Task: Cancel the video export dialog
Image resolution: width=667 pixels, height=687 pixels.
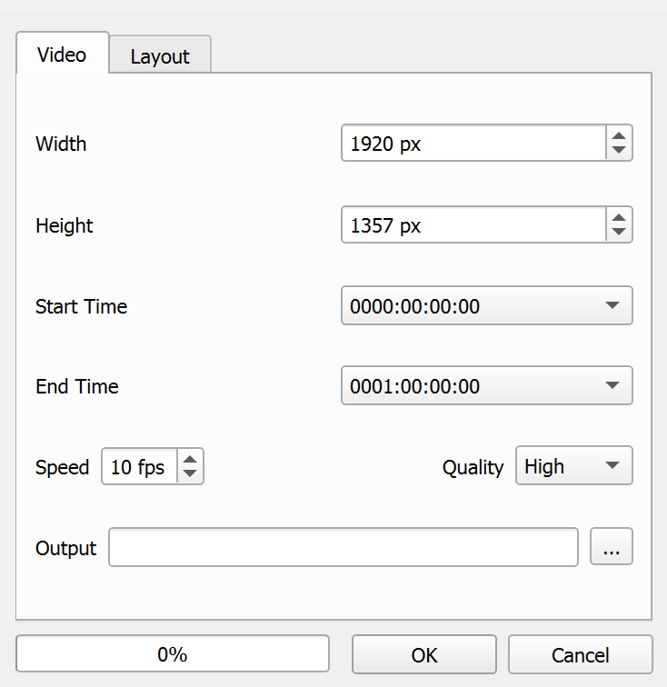Action: 580,654
